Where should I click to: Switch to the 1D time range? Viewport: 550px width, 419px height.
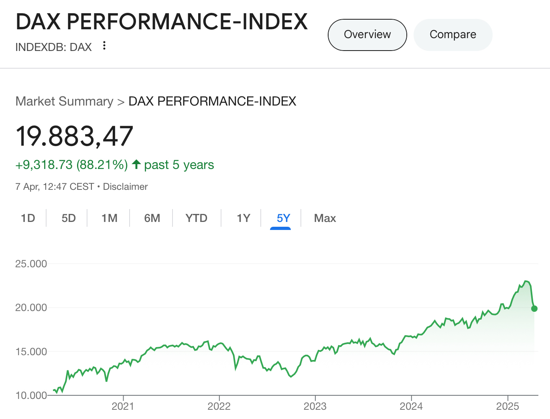(28, 218)
